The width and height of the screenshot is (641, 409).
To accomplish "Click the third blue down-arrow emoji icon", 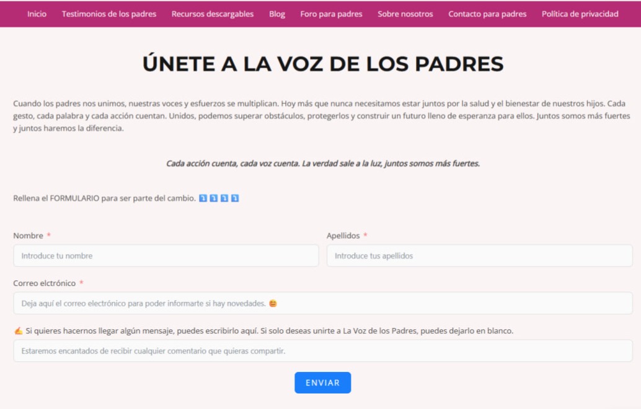I will pos(224,197).
